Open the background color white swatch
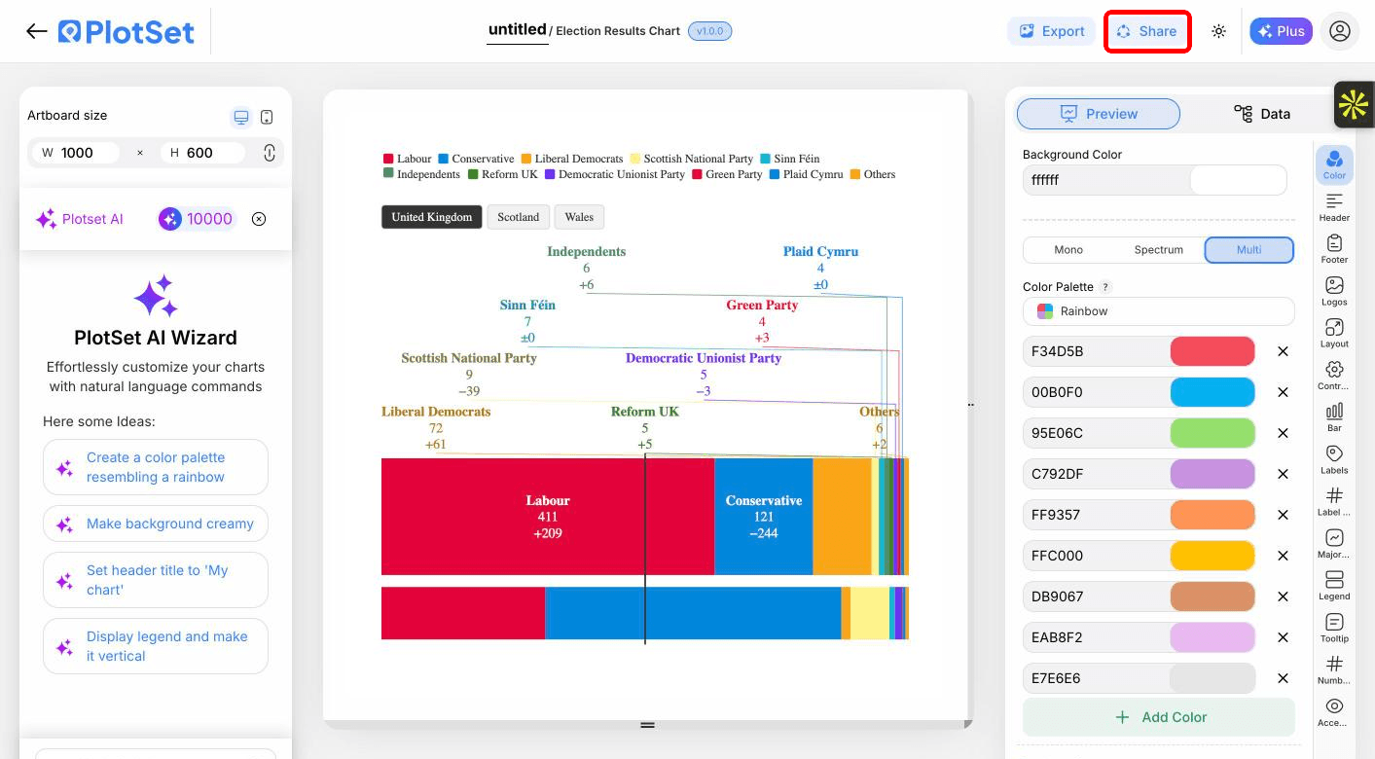1375x759 pixels. (1238, 180)
